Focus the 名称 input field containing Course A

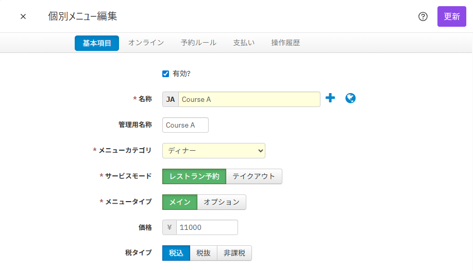pos(249,99)
